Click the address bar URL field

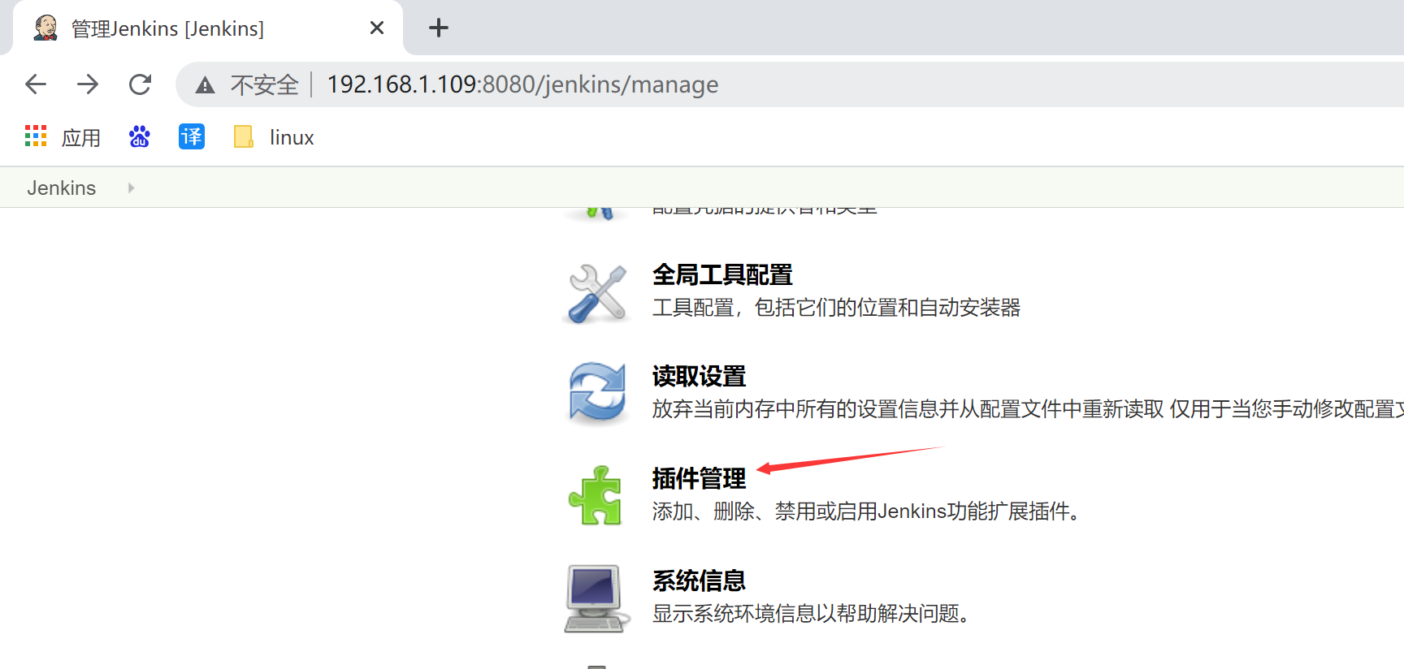(731, 84)
